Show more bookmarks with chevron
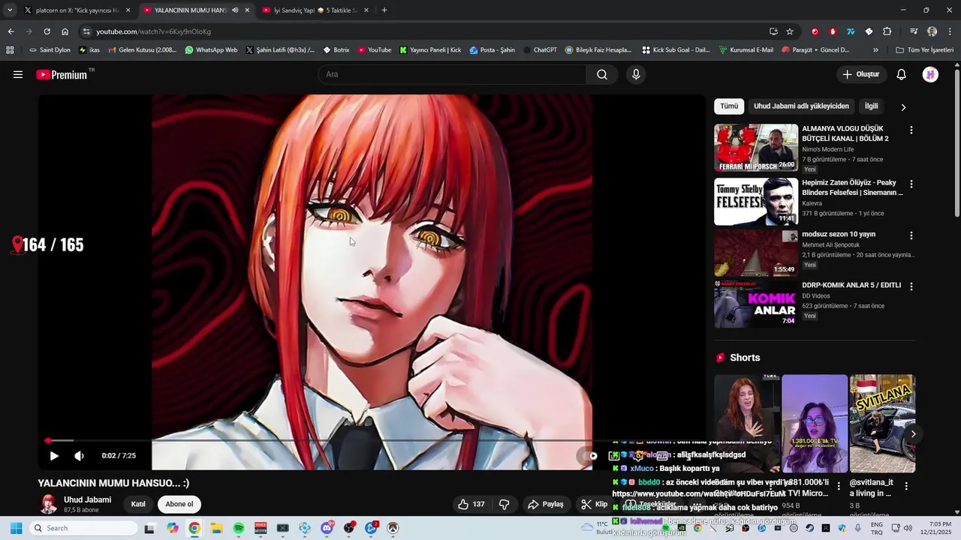The height and width of the screenshot is (540, 961). click(875, 50)
